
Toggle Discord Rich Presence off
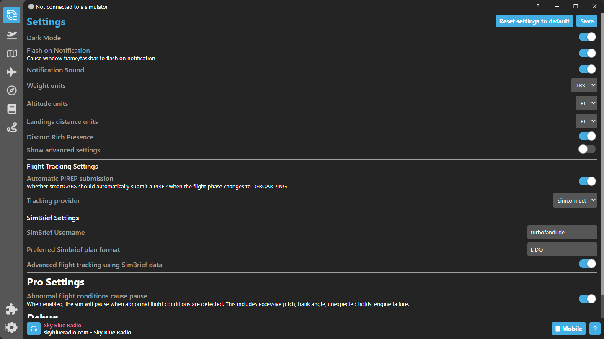(587, 136)
